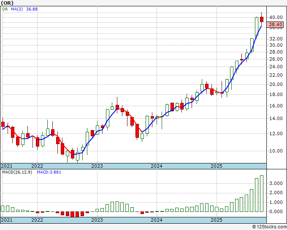The image size is (287, 230).
Task: Click the 16.00 price axis label
Action: (x=276, y=106)
